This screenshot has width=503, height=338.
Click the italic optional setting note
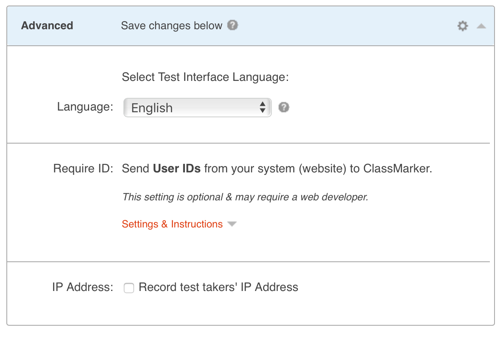point(245,197)
